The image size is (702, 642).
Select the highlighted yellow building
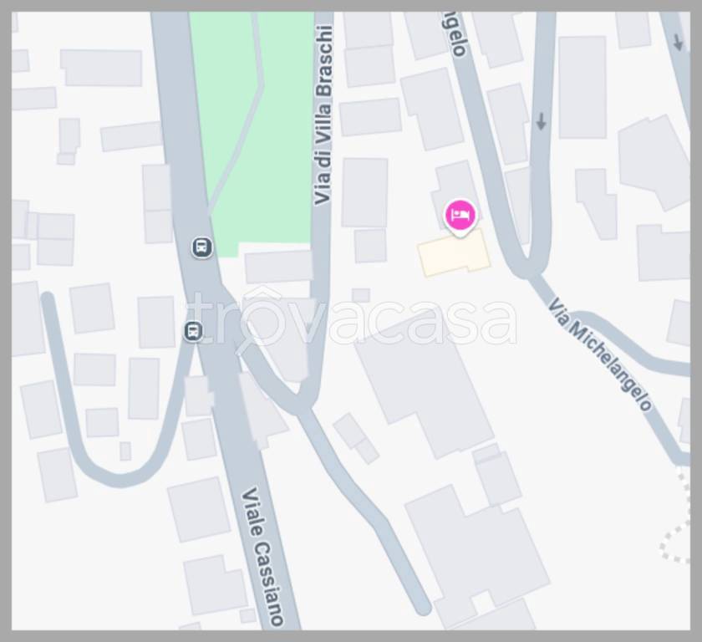(454, 253)
